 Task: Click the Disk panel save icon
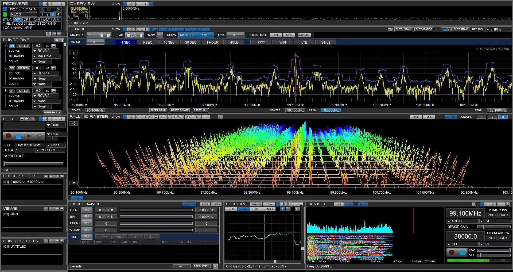click(22, 119)
